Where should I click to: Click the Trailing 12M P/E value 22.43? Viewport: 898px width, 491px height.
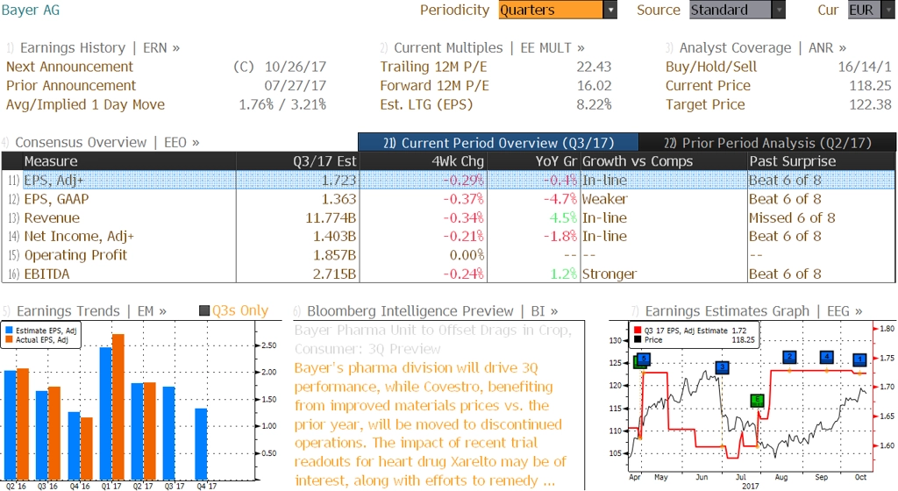tap(594, 67)
